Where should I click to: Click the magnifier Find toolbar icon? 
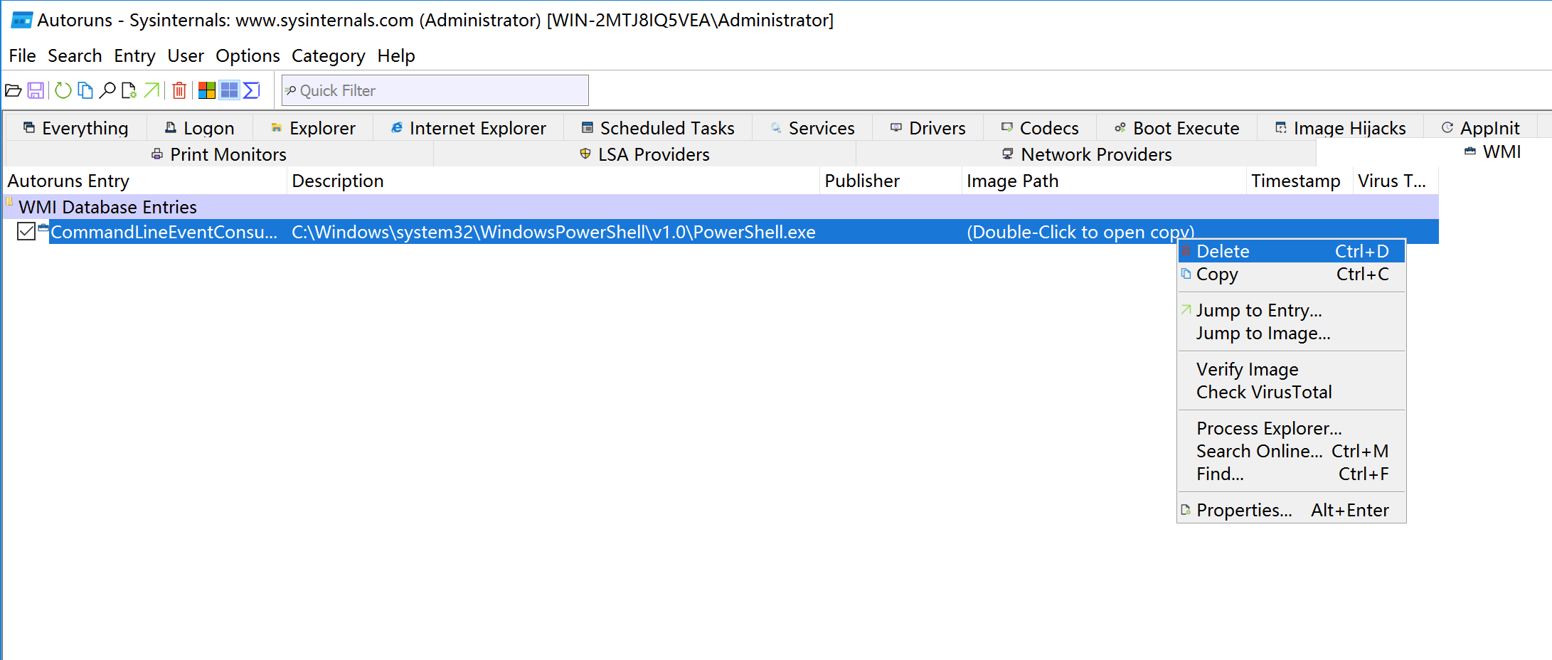click(x=107, y=90)
